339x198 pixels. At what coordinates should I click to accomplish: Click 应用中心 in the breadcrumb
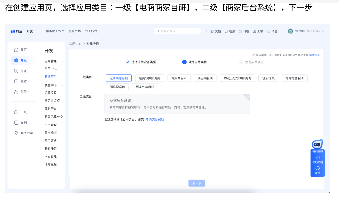pos(75,44)
